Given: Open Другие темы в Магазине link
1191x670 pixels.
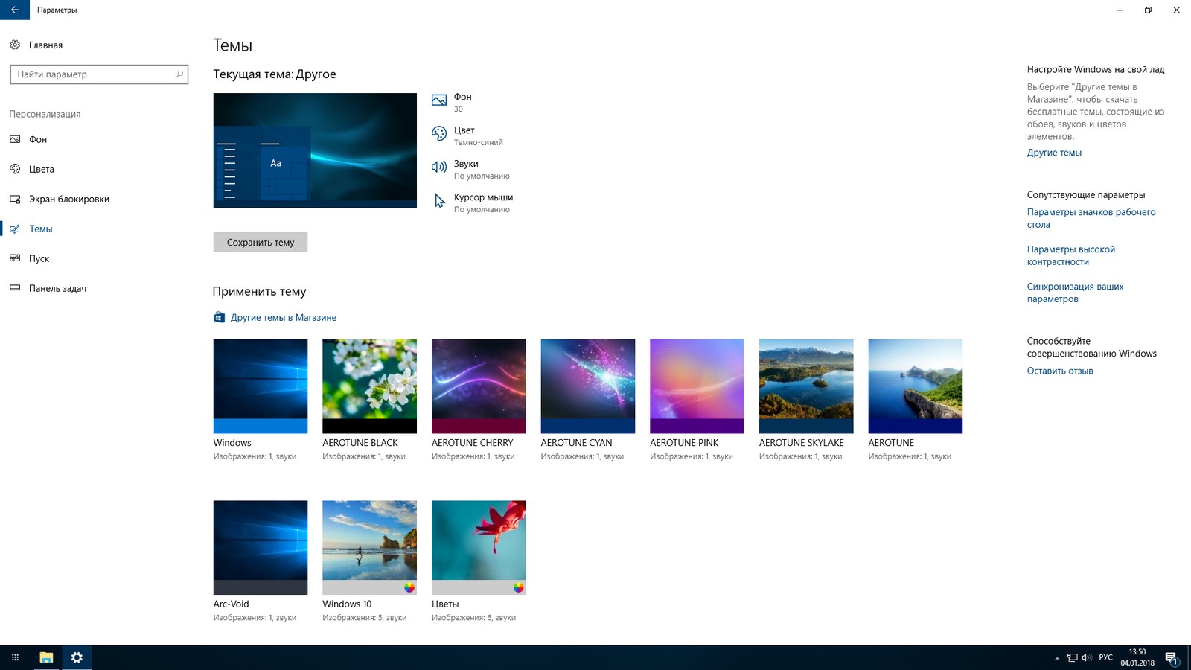Looking at the screenshot, I should pos(283,318).
